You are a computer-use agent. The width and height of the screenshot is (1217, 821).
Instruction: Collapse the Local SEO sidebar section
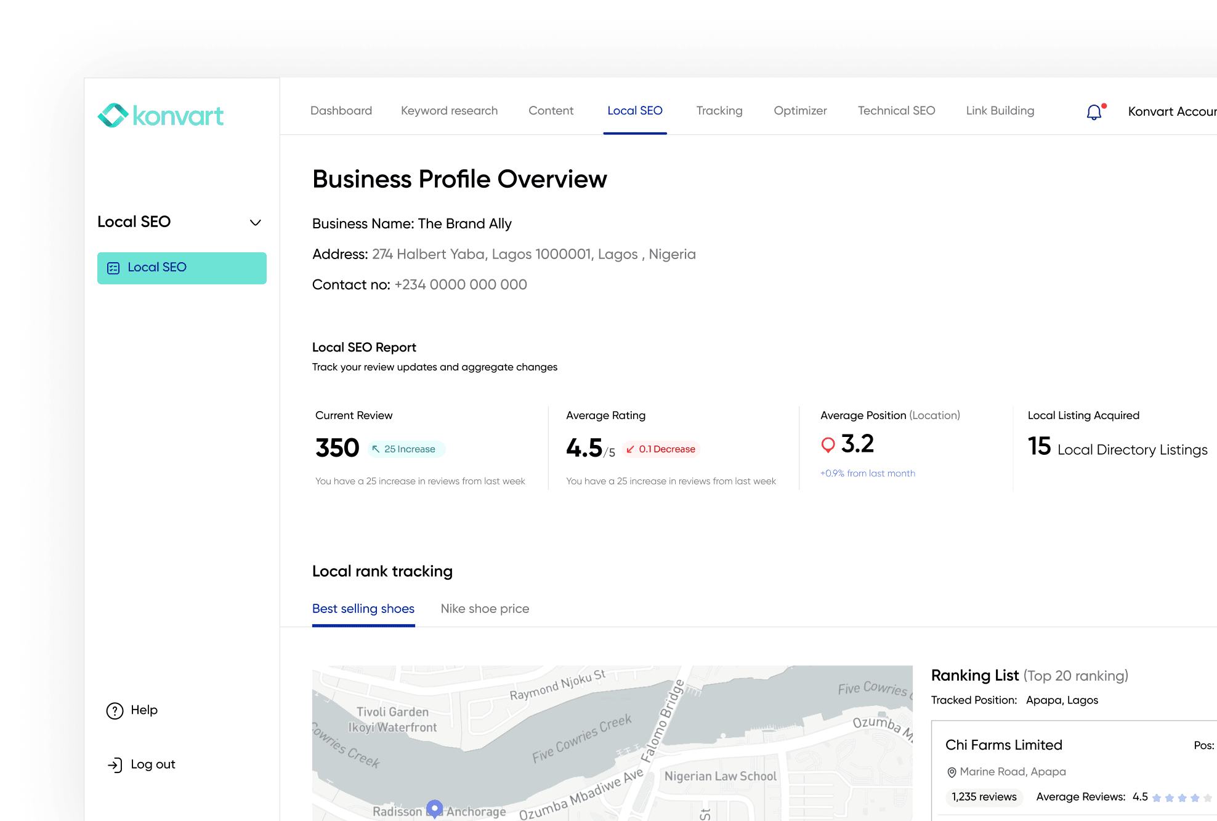pos(256,222)
